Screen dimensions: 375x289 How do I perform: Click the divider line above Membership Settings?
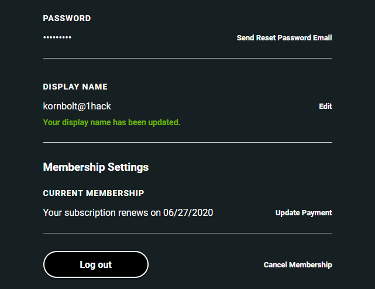click(187, 142)
